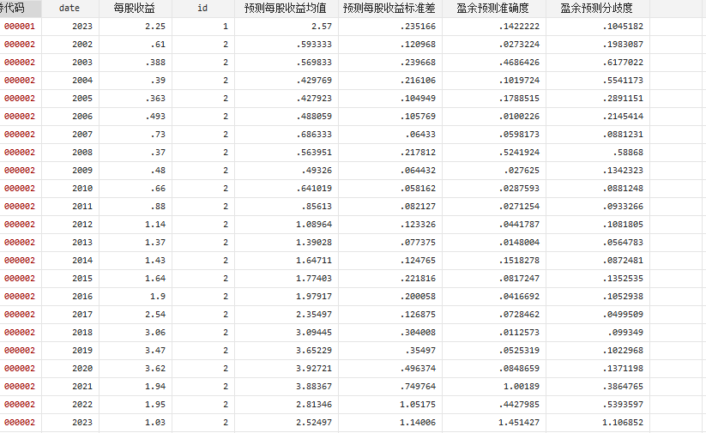Click the 盈余预测分歧度 column header

pos(597,8)
